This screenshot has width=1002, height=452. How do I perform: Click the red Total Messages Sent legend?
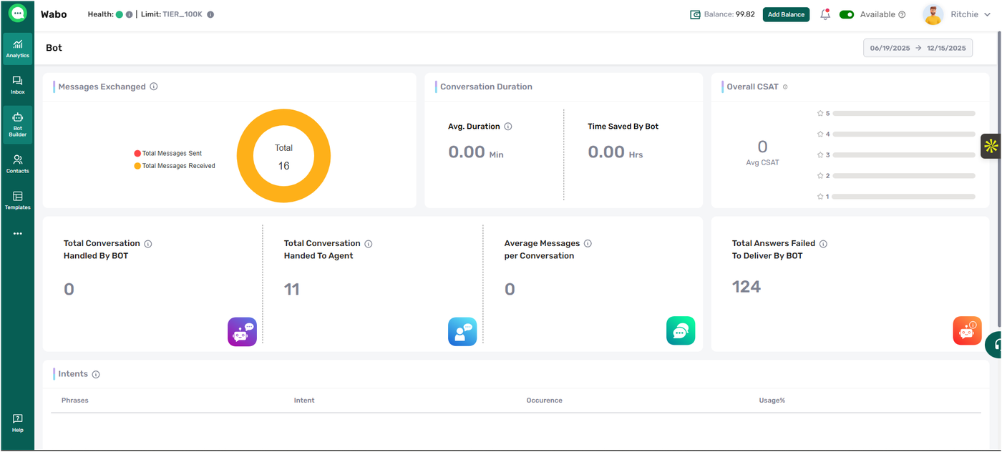click(x=168, y=153)
